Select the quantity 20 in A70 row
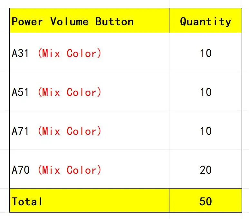249x219 pixels. coord(206,170)
